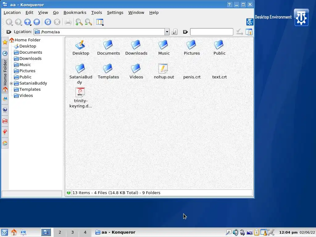Select Music in the sidebar tree
Image resolution: width=316 pixels, height=237 pixels.
click(x=22, y=65)
